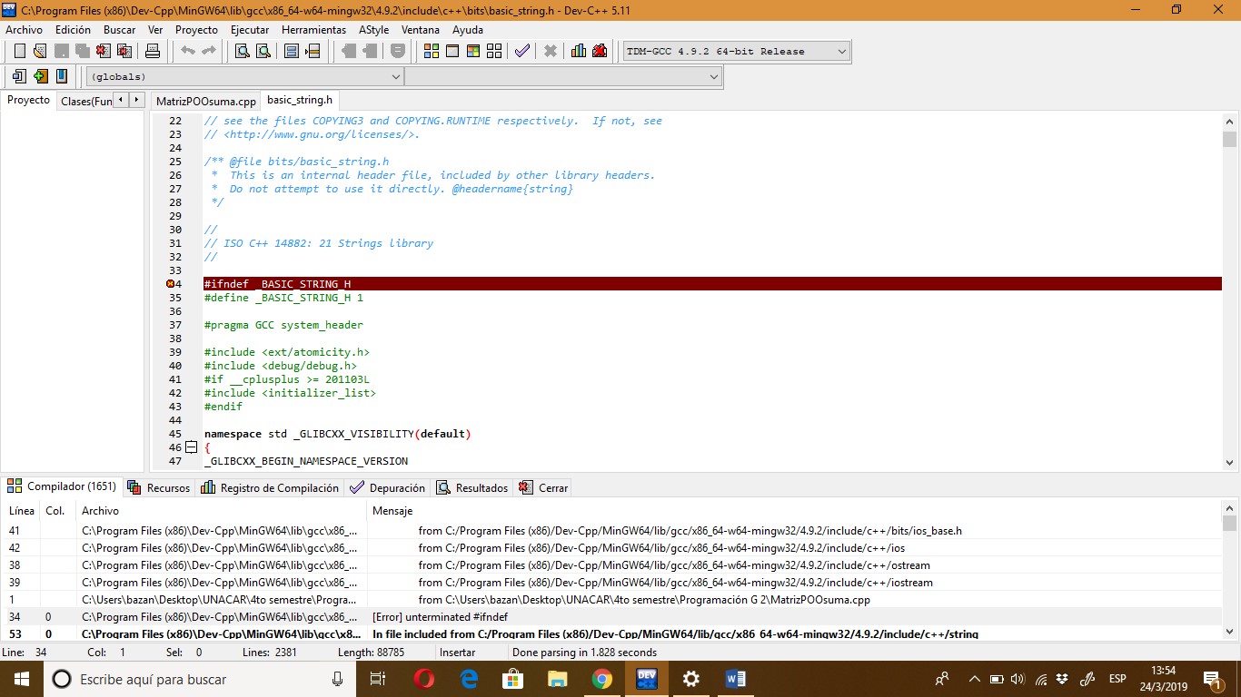
Task: Click the Rebuild All icon
Action: click(494, 51)
